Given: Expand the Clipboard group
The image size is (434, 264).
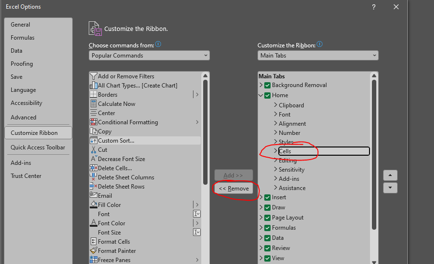Looking at the screenshot, I should pos(275,105).
